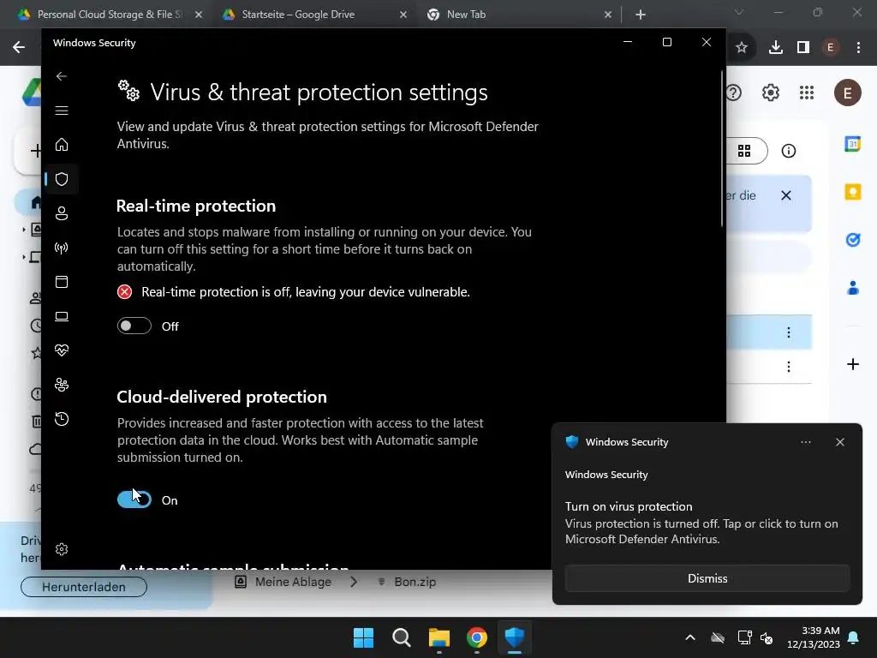Screen dimensions: 877x658
Task: Bookmark this page with star icon
Action: click(x=741, y=48)
